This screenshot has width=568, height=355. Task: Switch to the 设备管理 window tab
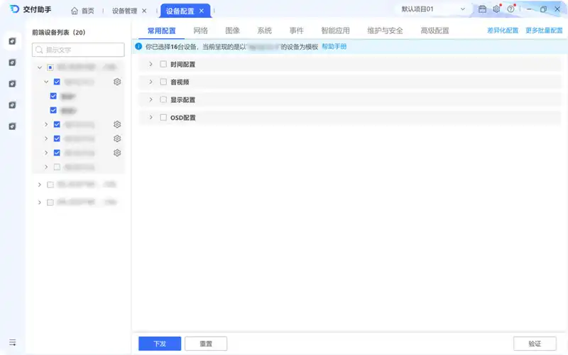124,11
